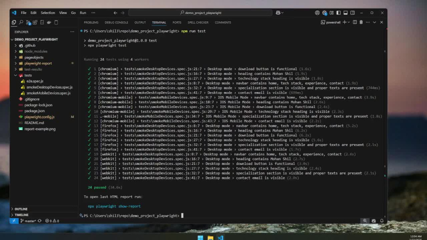Image resolution: width=427 pixels, height=240 pixels.
Task: Open the View menu
Action: (63, 13)
